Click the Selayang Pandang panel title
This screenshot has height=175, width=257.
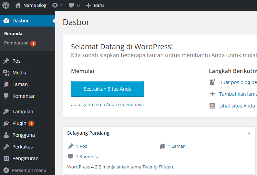coord(88,133)
